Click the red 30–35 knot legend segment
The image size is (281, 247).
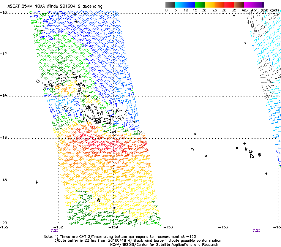pos(229,5)
